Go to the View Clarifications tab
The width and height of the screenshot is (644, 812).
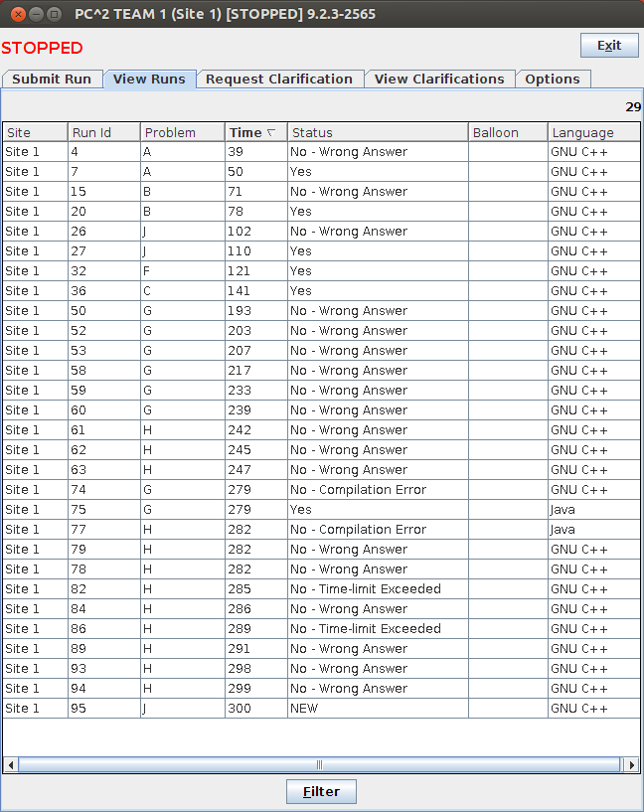(439, 80)
